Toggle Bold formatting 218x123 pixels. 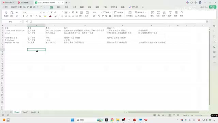pyautogui.click(x=24, y=16)
